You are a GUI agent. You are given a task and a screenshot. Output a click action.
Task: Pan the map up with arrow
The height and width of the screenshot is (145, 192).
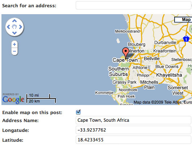(x=14, y=21)
